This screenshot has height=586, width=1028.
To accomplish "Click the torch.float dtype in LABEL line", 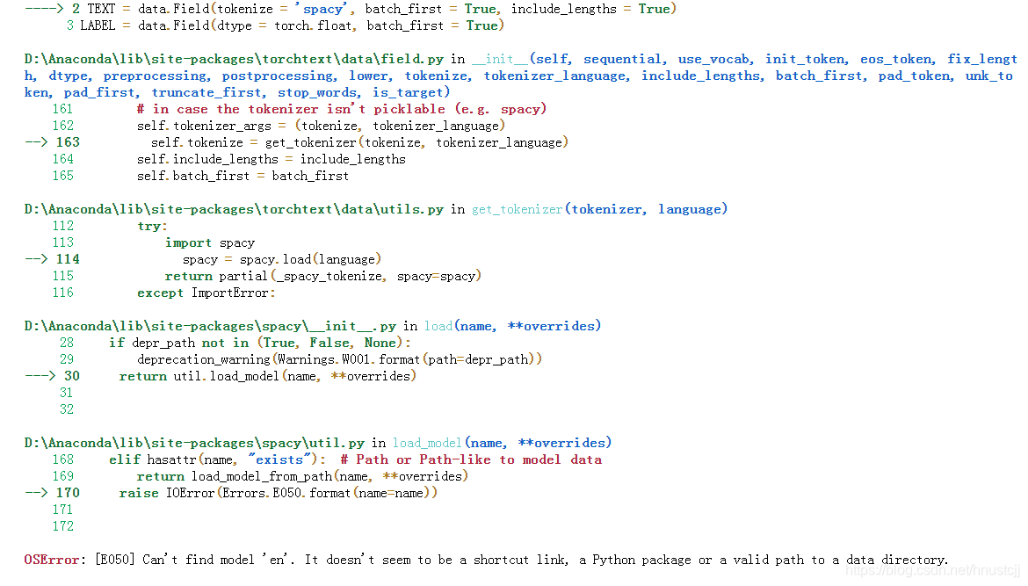I will pyautogui.click(x=315, y=25).
